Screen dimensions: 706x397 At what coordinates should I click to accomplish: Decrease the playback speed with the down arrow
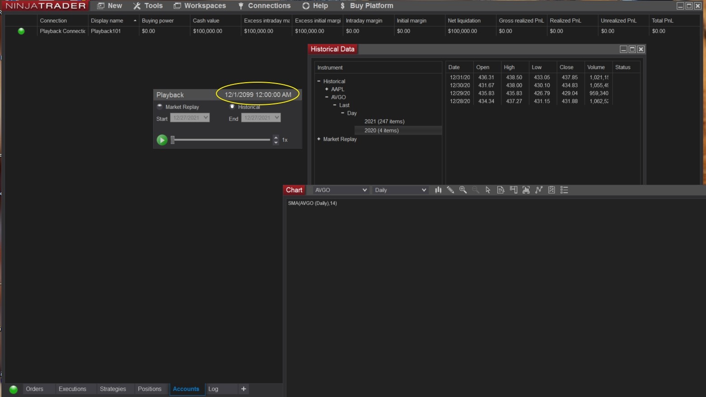tap(276, 143)
